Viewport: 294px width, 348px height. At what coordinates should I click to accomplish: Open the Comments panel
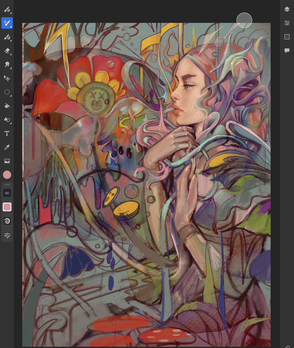(287, 51)
